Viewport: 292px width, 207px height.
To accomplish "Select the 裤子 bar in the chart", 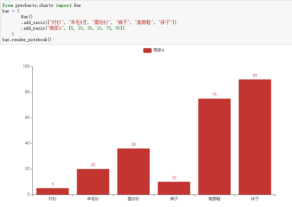I will click(174, 188).
